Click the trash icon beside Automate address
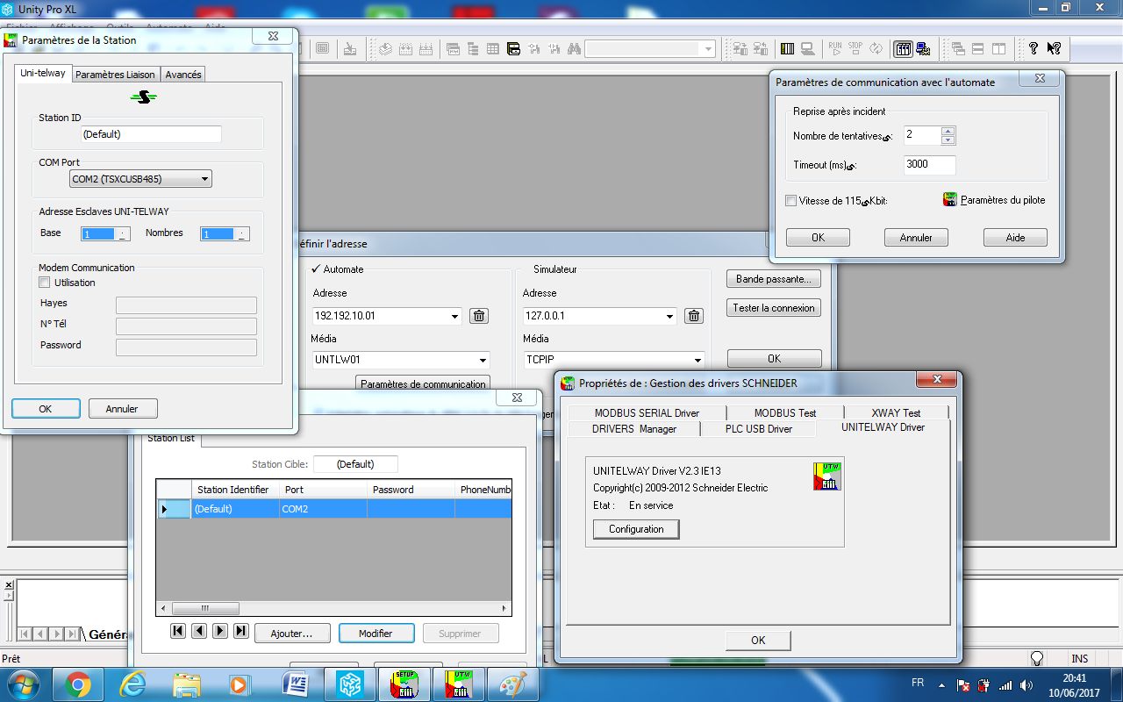Screen dimensions: 1123x702 click(478, 316)
